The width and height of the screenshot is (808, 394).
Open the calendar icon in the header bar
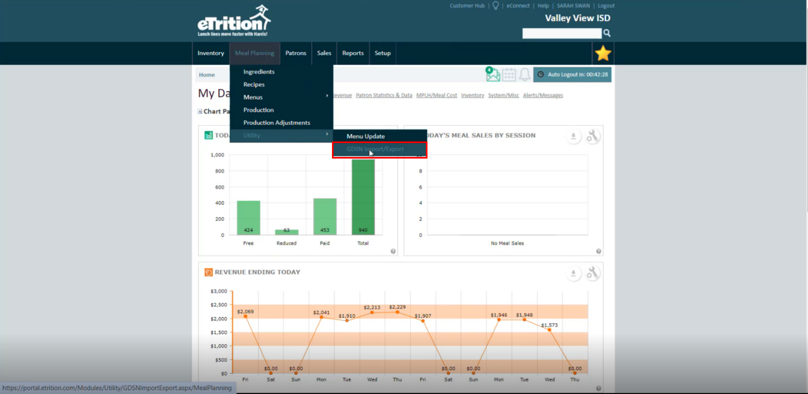point(509,75)
